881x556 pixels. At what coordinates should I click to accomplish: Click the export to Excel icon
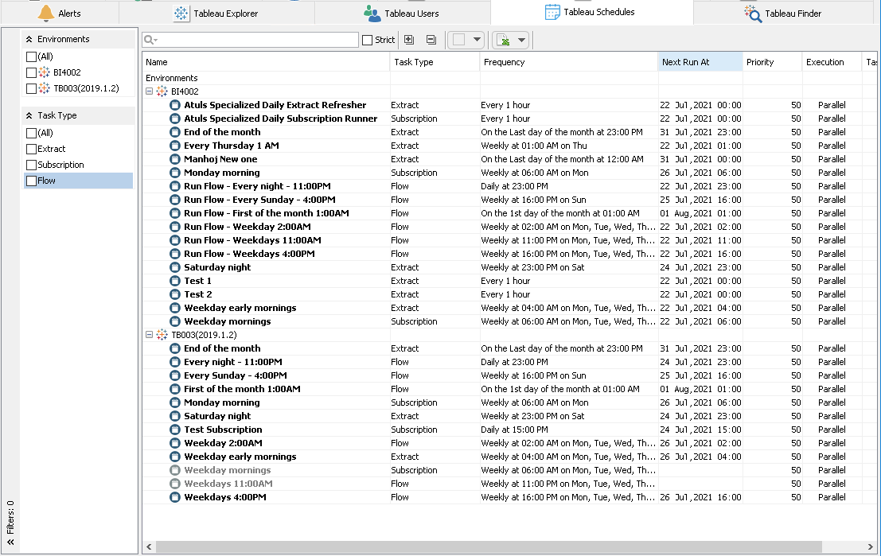pyautogui.click(x=504, y=40)
